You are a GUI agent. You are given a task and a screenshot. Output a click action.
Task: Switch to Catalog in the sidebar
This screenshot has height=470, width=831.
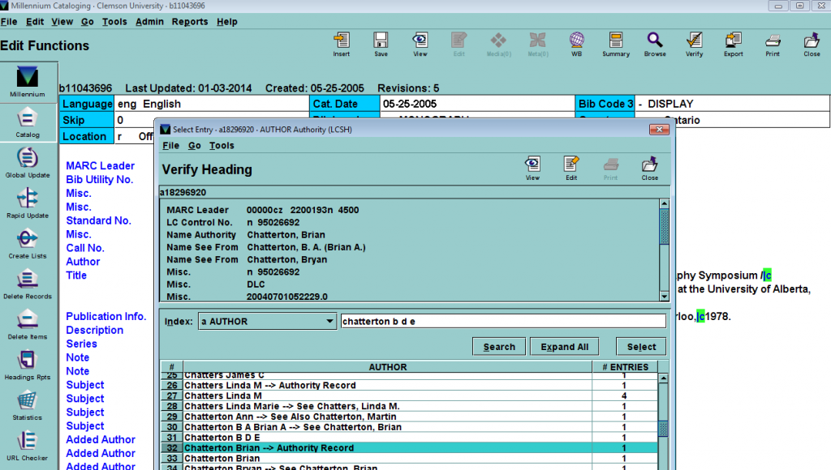click(x=28, y=123)
